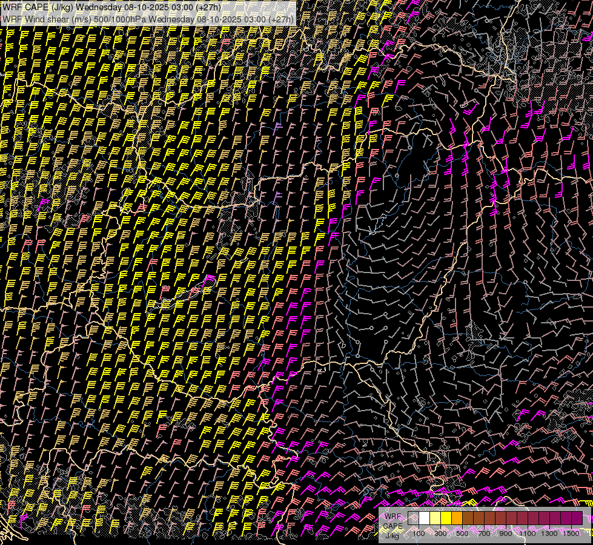Viewport: 593px width, 545px height.
Task: Click the 700 value on the CAPE scale
Action: [484, 533]
